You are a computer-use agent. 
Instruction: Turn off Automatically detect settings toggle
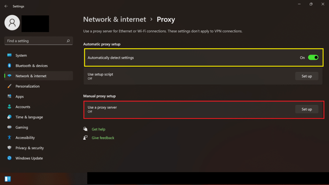(x=313, y=58)
